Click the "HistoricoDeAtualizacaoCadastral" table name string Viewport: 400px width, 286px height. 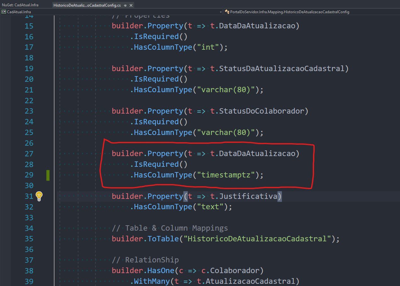(x=257, y=239)
